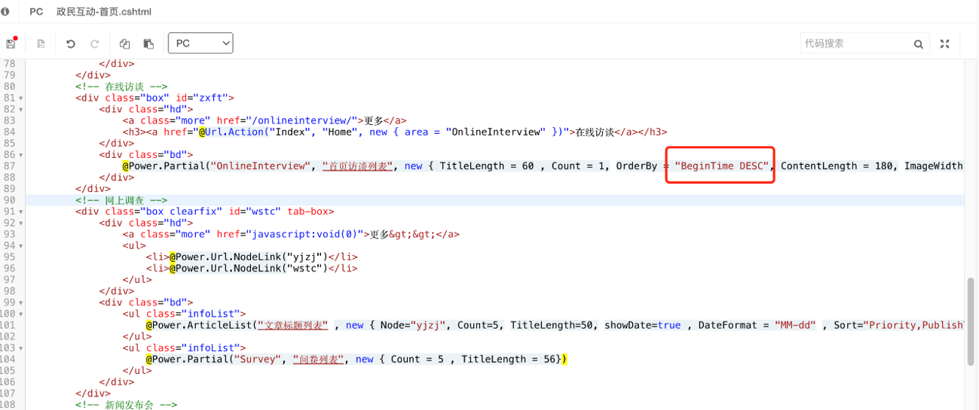Click the PC label in title bar
The height and width of the screenshot is (410, 979).
pyautogui.click(x=36, y=11)
